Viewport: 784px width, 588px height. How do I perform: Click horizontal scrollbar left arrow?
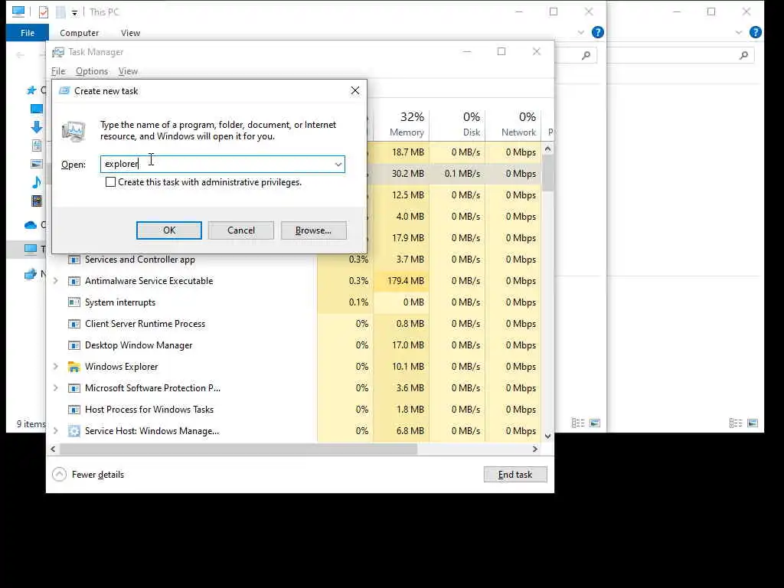tap(53, 449)
